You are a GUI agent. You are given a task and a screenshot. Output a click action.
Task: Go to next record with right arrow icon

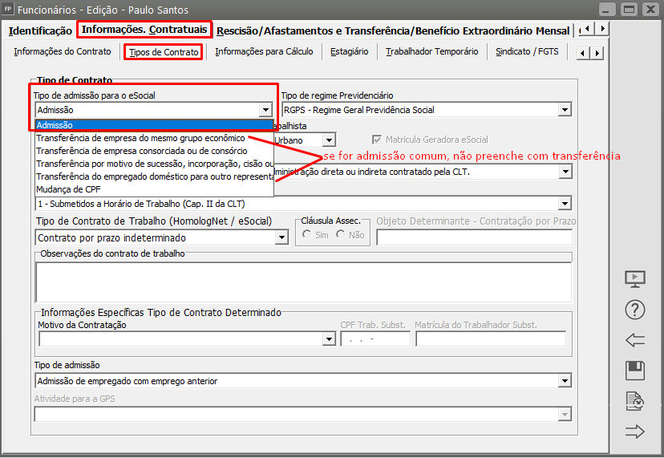(x=635, y=432)
